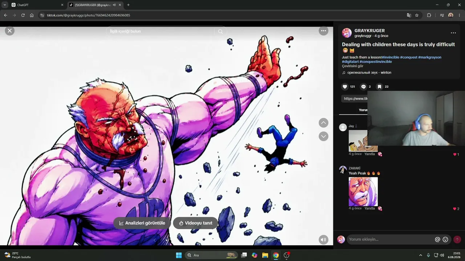Image resolution: width=465 pixels, height=261 pixels.
Task: Go to the browser home page
Action: [x=32, y=15]
